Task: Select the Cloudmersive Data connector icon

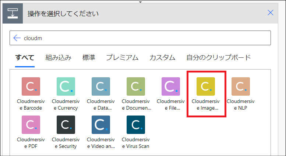Action: pos(101,86)
